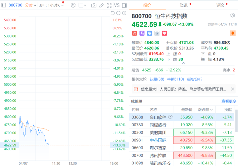Image resolution: width=238 pixels, height=166 pixels.
Task: Toggle the right side panel
Action: coord(124,5)
